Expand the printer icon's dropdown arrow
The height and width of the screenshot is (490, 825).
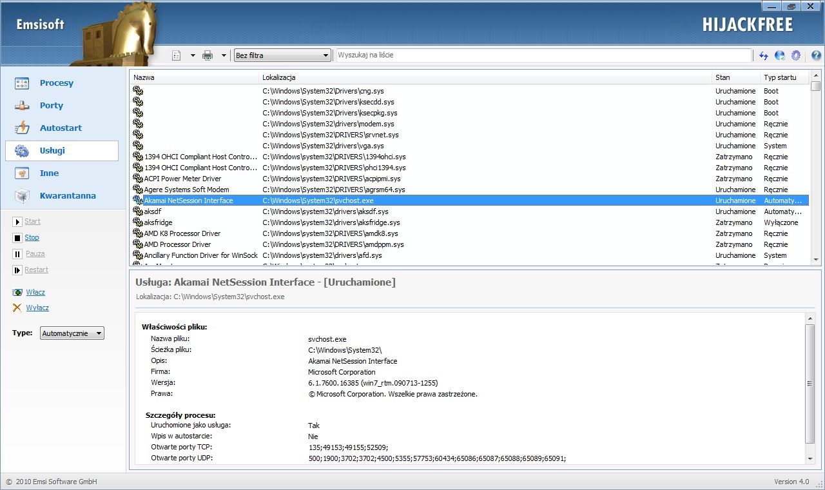[224, 55]
